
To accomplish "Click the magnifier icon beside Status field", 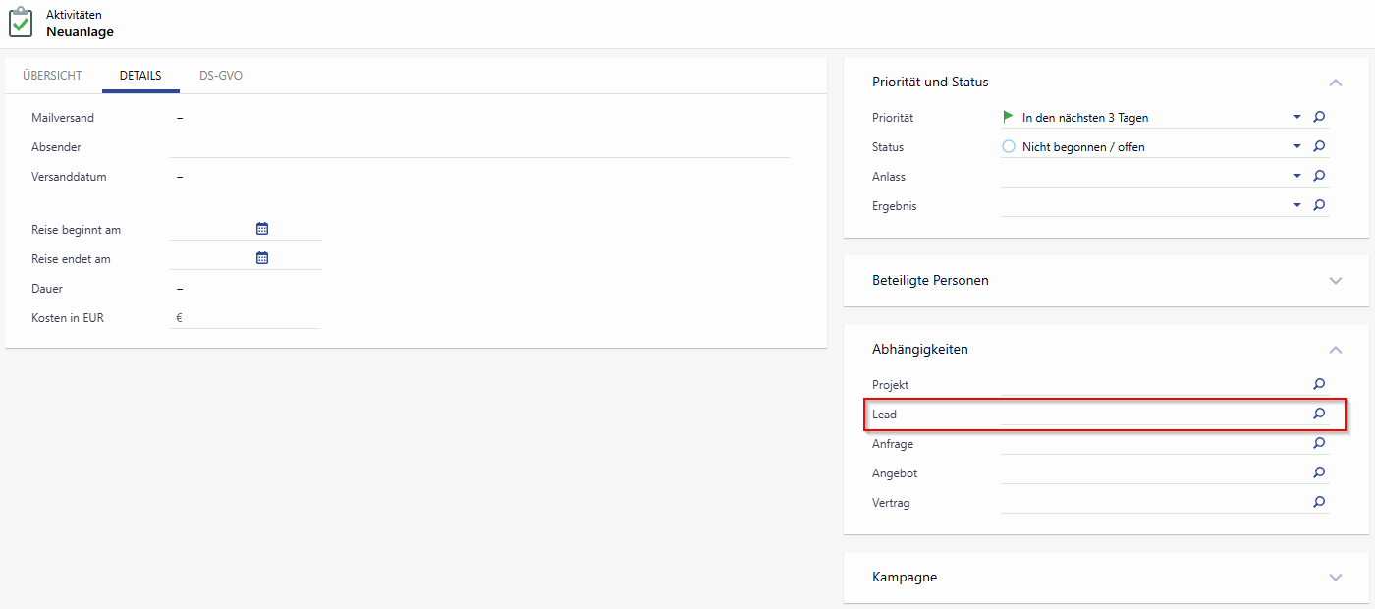I will tap(1319, 146).
